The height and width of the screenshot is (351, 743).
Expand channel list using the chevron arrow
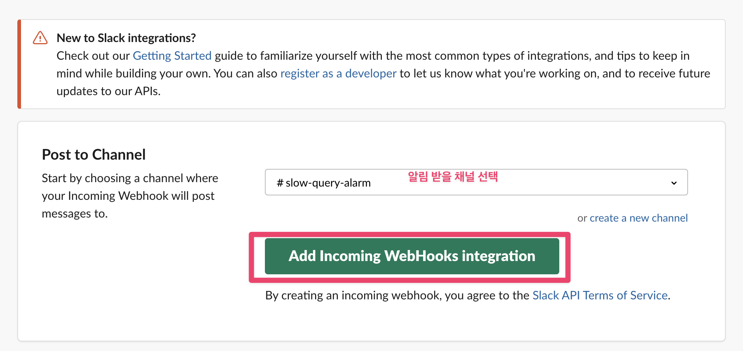pyautogui.click(x=674, y=183)
